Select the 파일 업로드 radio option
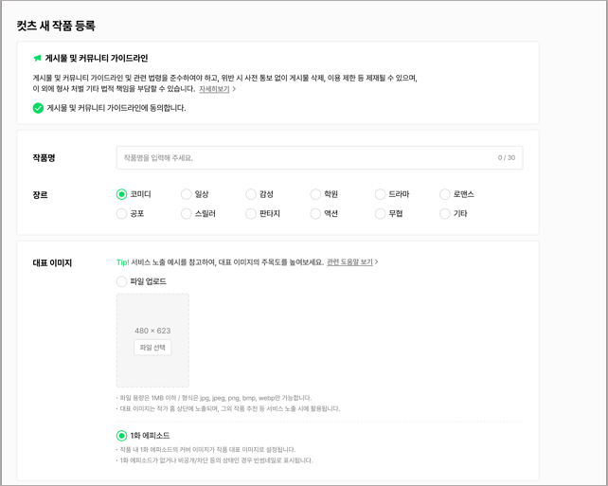 click(x=122, y=281)
